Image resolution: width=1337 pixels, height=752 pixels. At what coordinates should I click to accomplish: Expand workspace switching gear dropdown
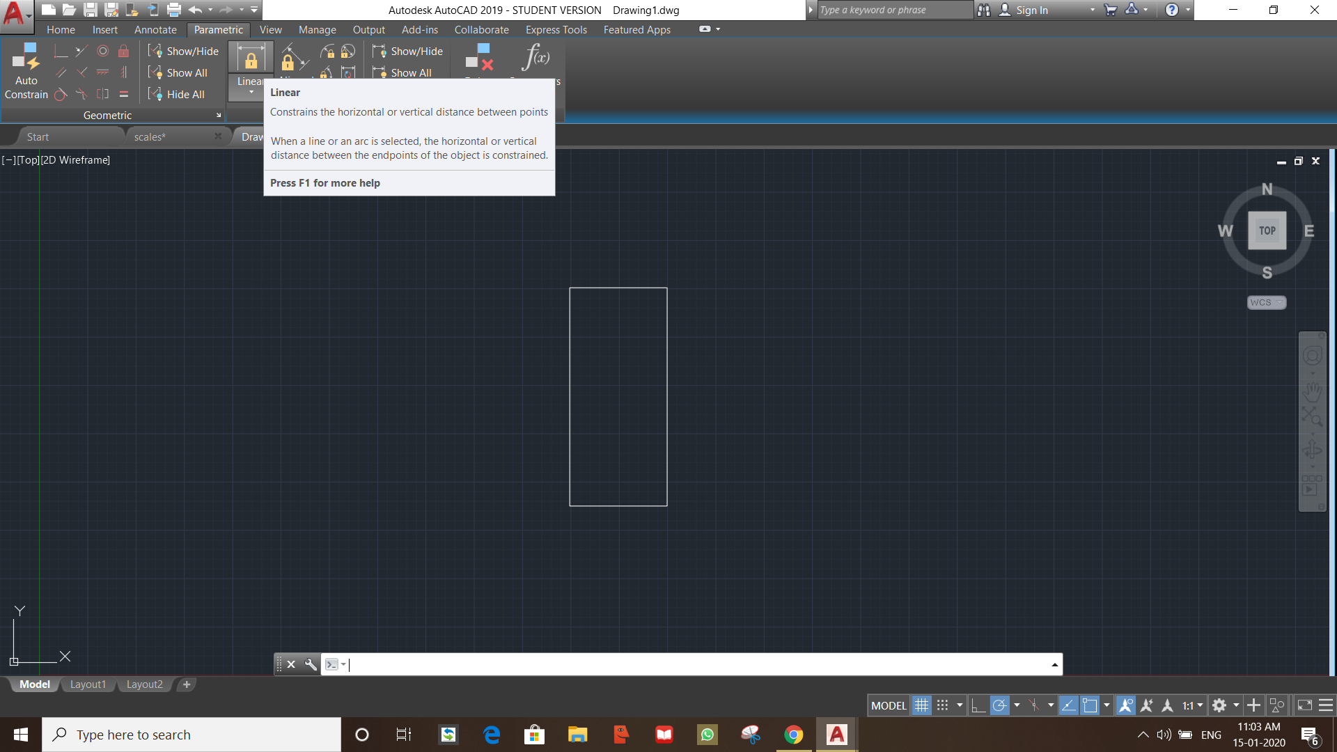point(1236,705)
